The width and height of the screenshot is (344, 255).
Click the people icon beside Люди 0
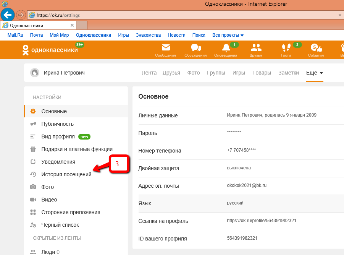33,252
